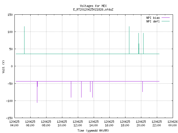Click the 'Time (yymmdd HH:MM)' x-axis label
The width and height of the screenshot is (178, 133).
click(x=93, y=131)
